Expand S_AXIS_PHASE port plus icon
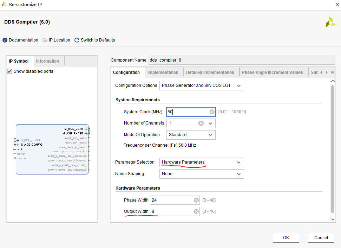The width and height of the screenshot is (341, 248). click(18, 140)
